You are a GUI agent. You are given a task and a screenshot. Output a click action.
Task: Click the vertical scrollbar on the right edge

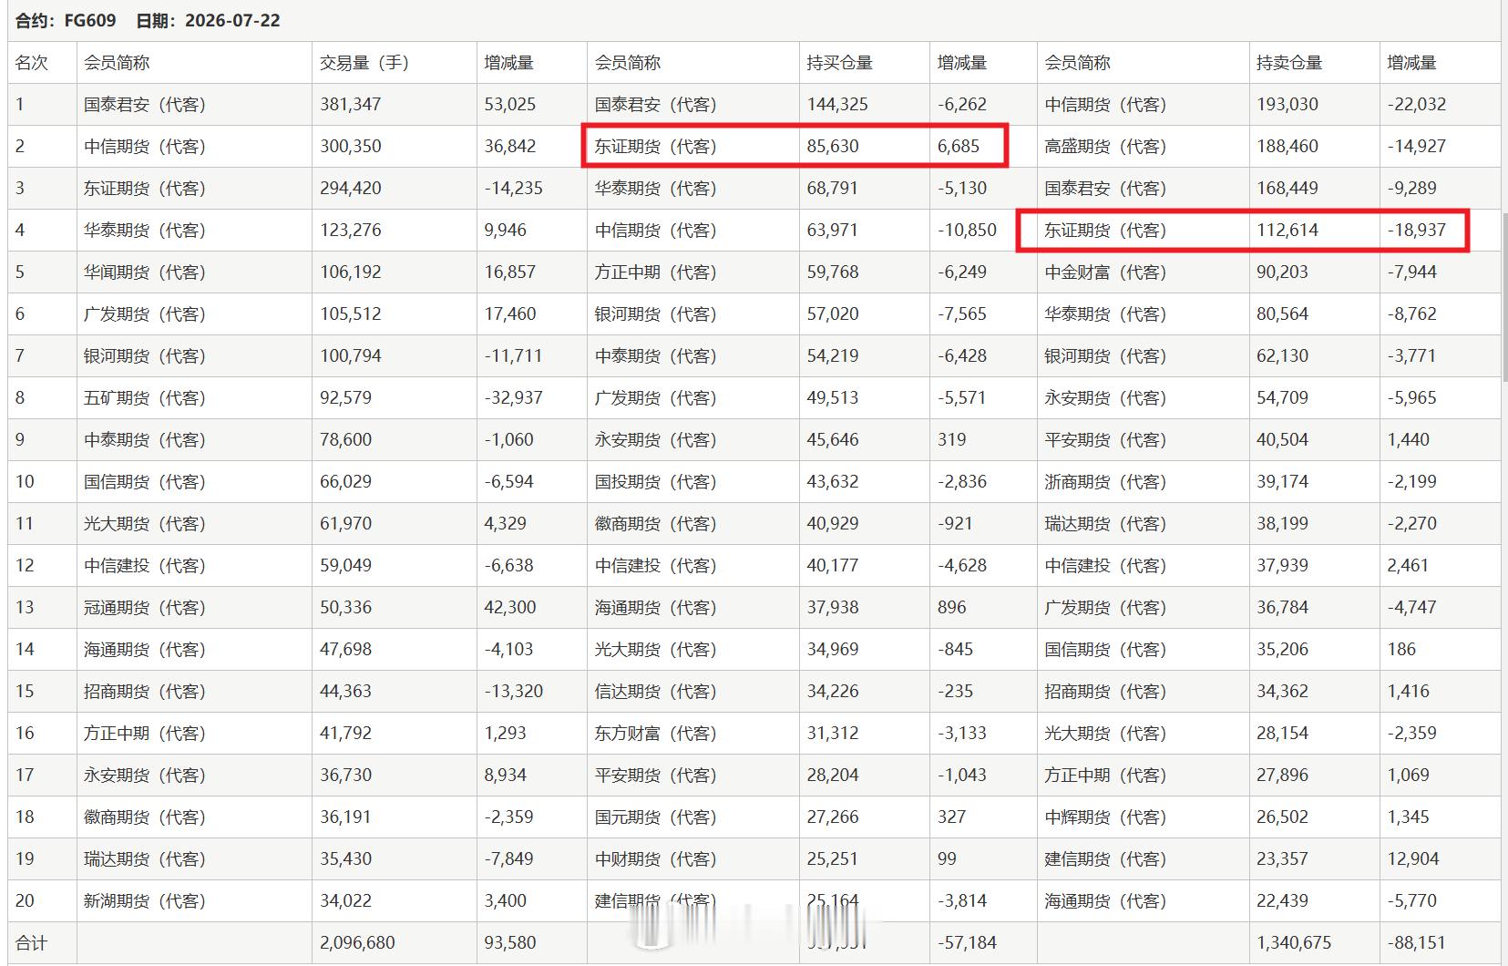point(1504,296)
